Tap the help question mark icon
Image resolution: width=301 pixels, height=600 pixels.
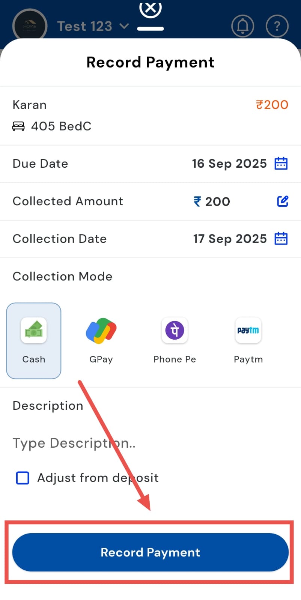click(x=277, y=26)
